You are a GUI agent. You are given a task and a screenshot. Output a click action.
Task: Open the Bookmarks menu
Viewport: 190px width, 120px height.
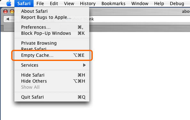coord(114,4)
